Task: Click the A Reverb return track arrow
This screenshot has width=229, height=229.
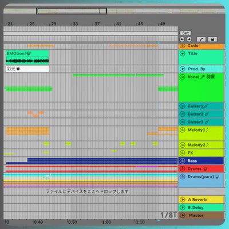Action: 183,200
